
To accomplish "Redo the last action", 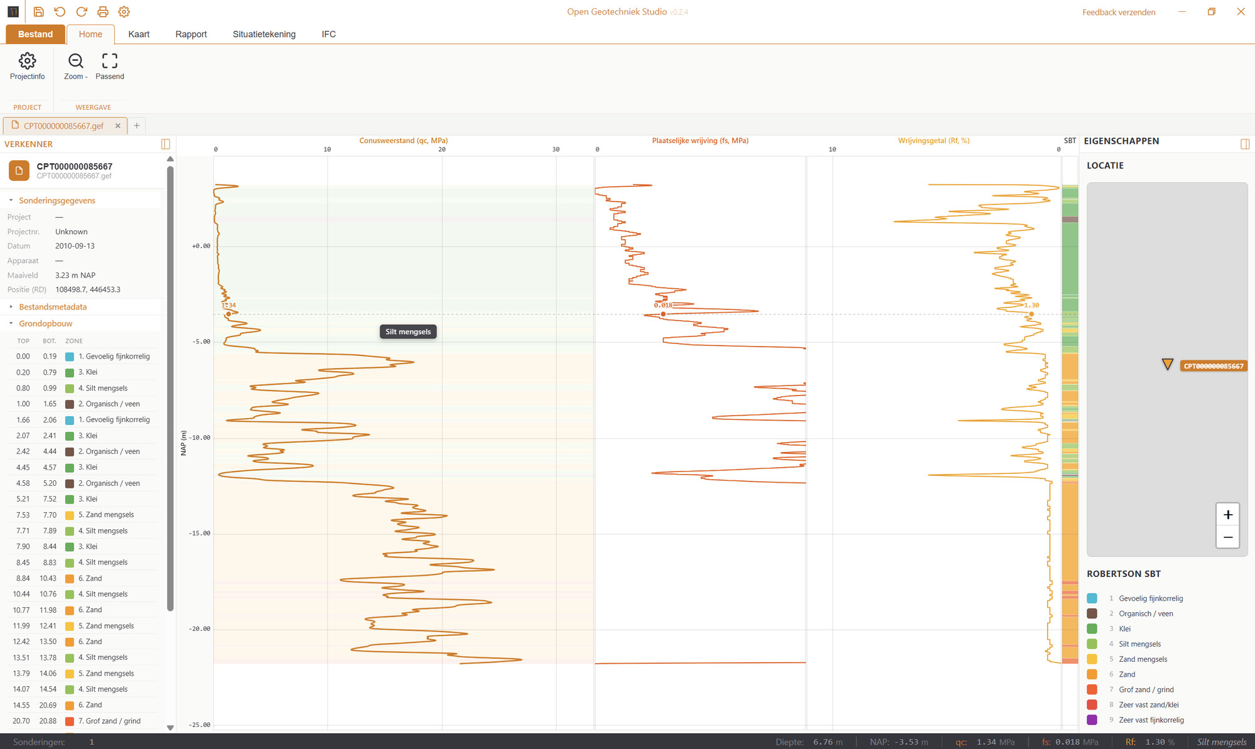I will [x=81, y=12].
